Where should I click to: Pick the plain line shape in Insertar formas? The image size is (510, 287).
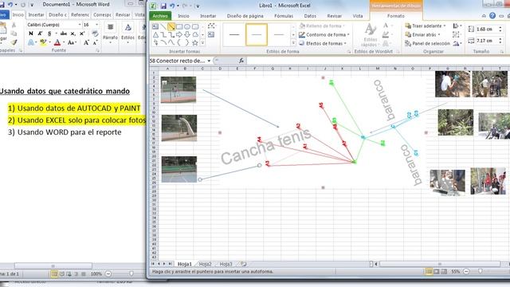(x=163, y=26)
